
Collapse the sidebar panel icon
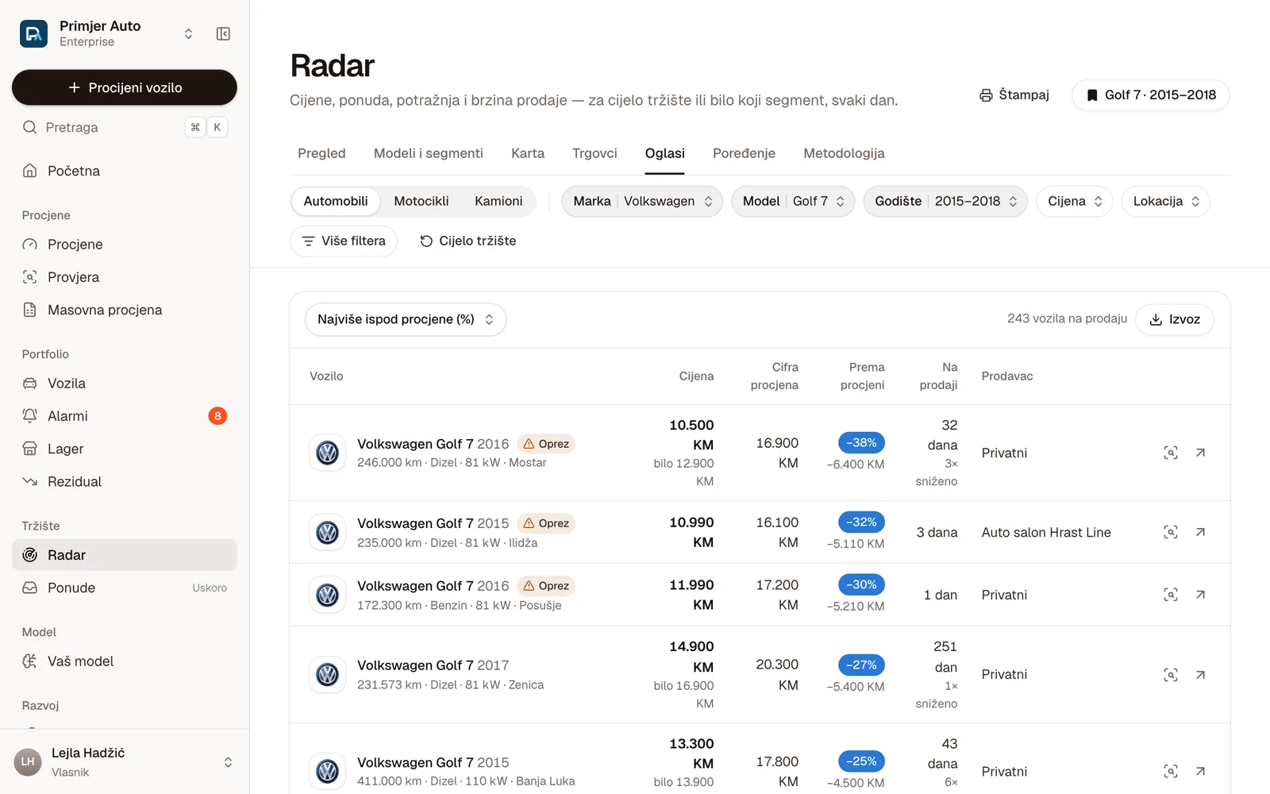[223, 34]
